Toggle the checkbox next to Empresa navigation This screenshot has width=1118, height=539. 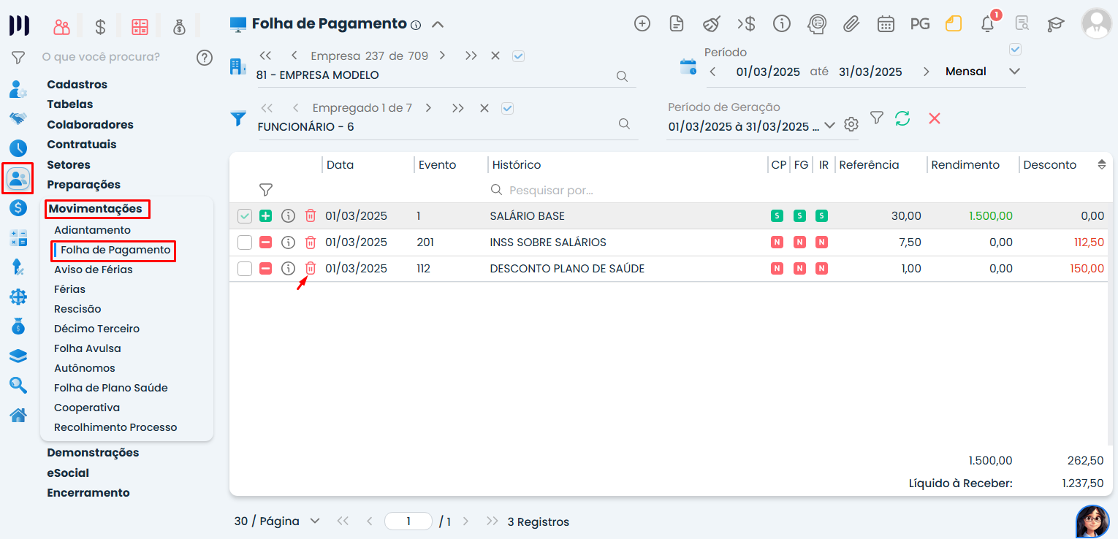pos(518,56)
